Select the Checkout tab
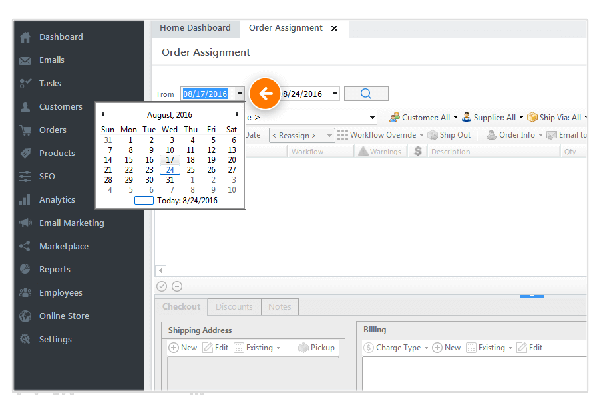Screen dimensions: 599x412 181,307
